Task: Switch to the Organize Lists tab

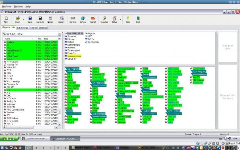Action: [x=9, y=27]
